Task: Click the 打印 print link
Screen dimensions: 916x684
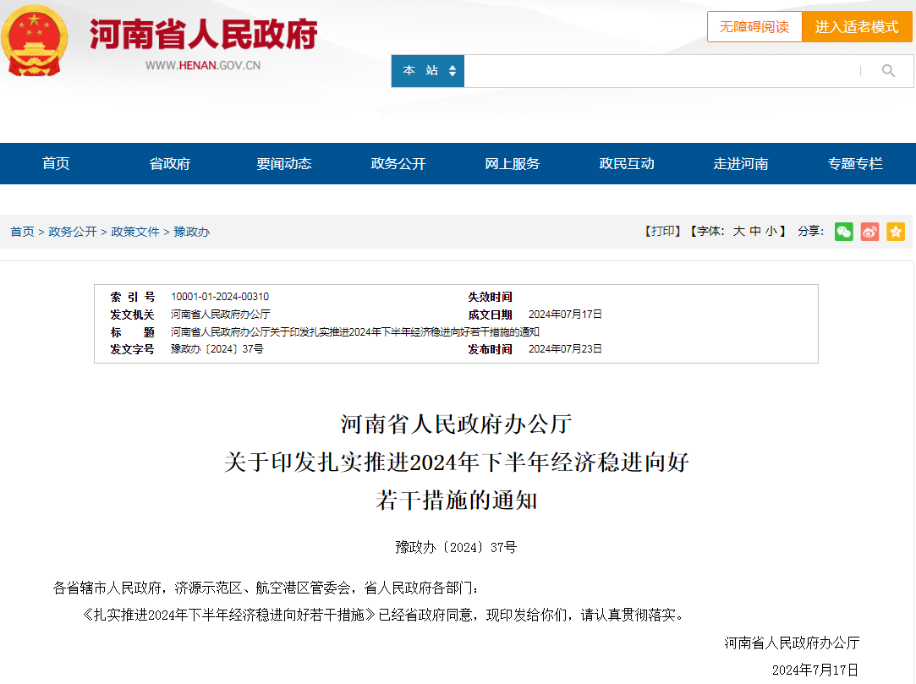Action: pos(663,232)
